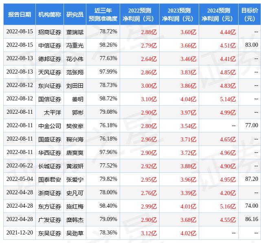The width and height of the screenshot is (261, 243).
Task: Select 东吴证券 institution cell
Action: pyautogui.click(x=50, y=233)
